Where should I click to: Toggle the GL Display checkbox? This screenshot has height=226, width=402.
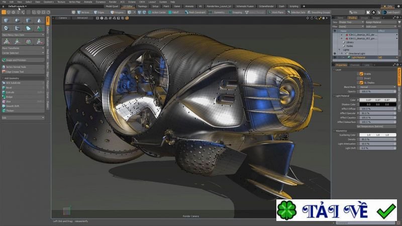(361, 83)
